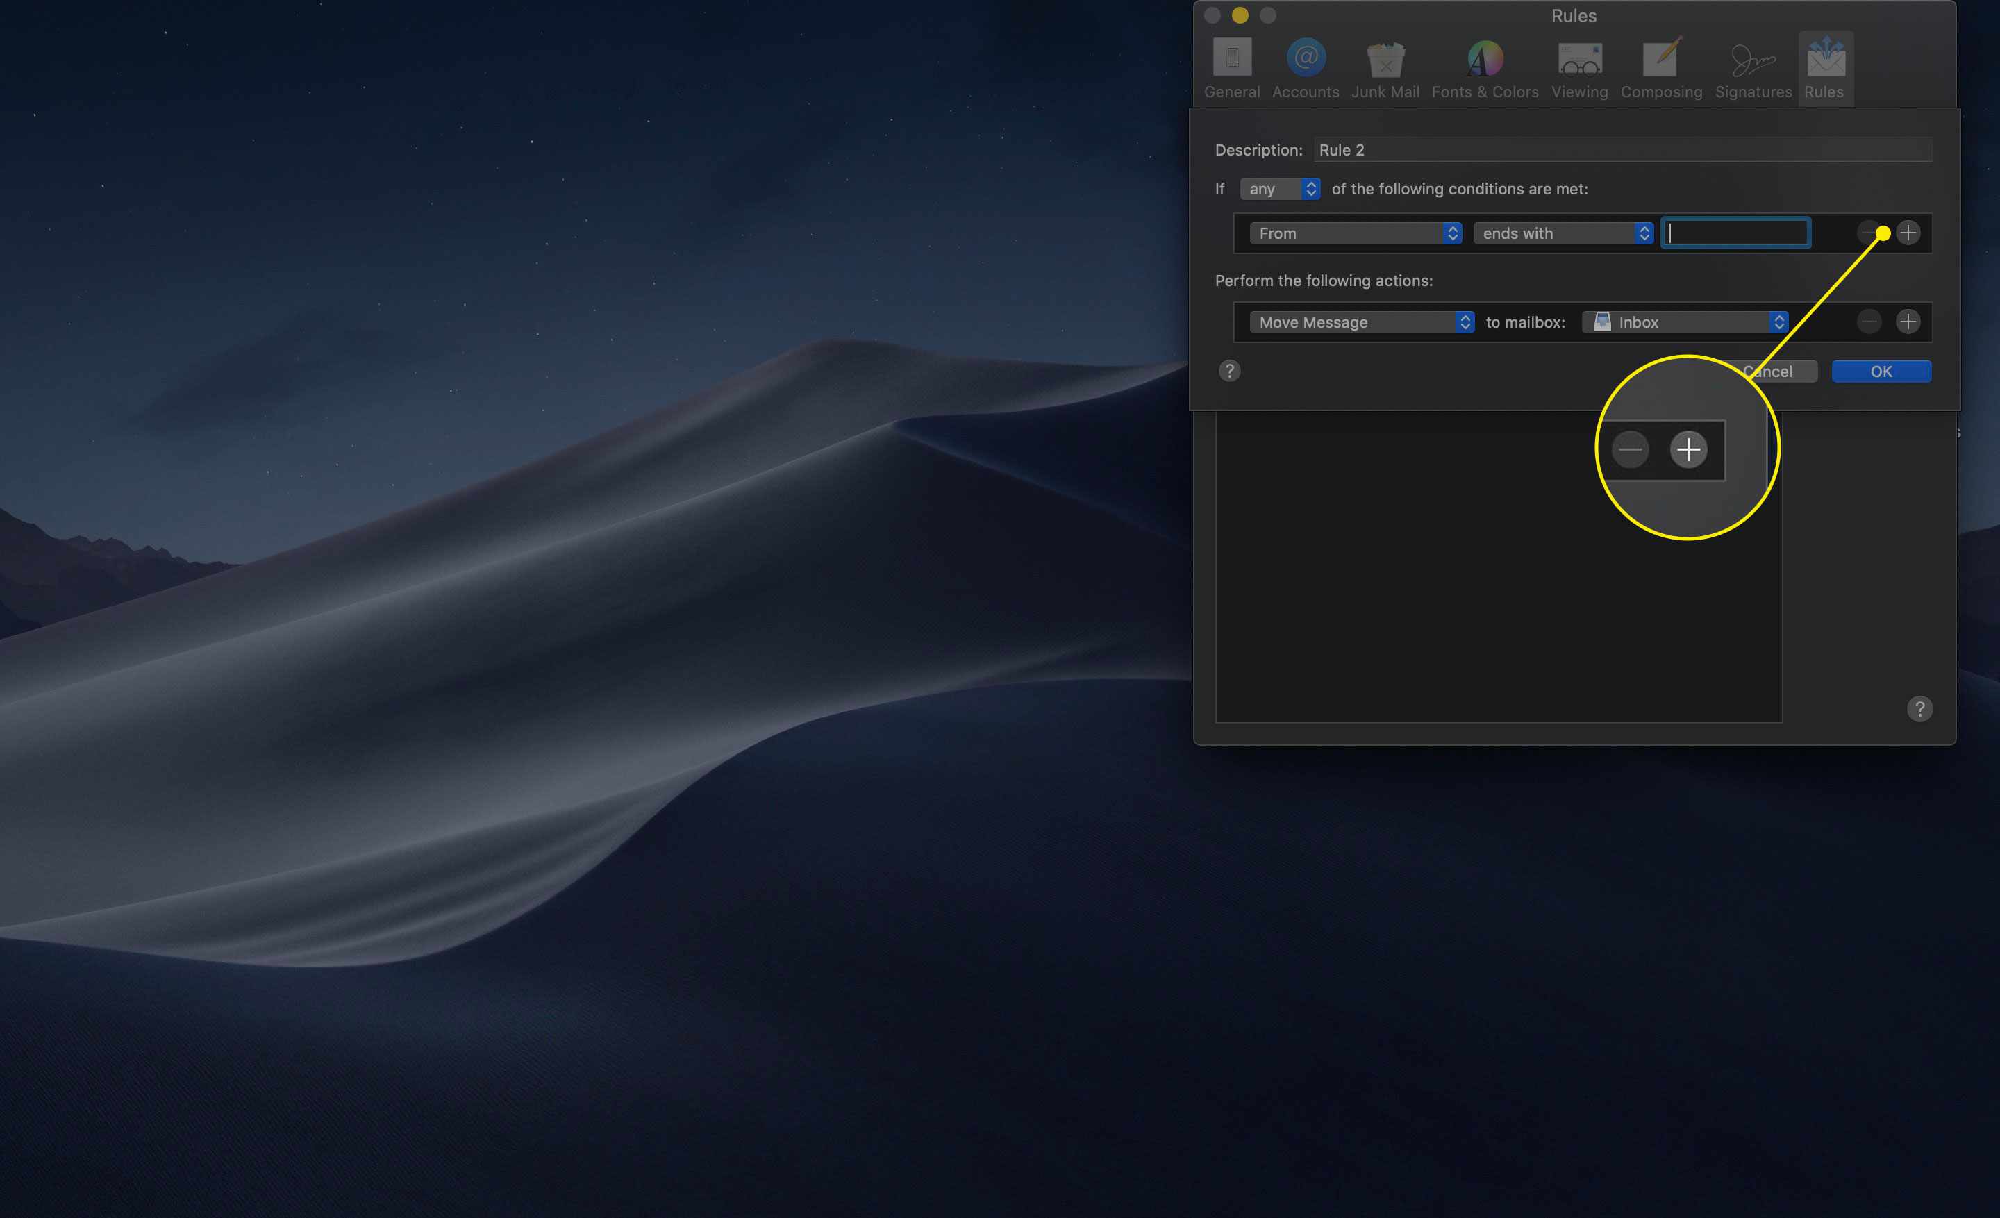This screenshot has height=1218, width=2000.
Task: Add another action with plus button
Action: coord(1908,322)
